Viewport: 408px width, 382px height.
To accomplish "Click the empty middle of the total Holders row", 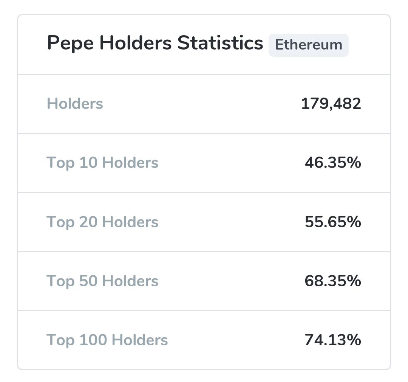I will [200, 104].
